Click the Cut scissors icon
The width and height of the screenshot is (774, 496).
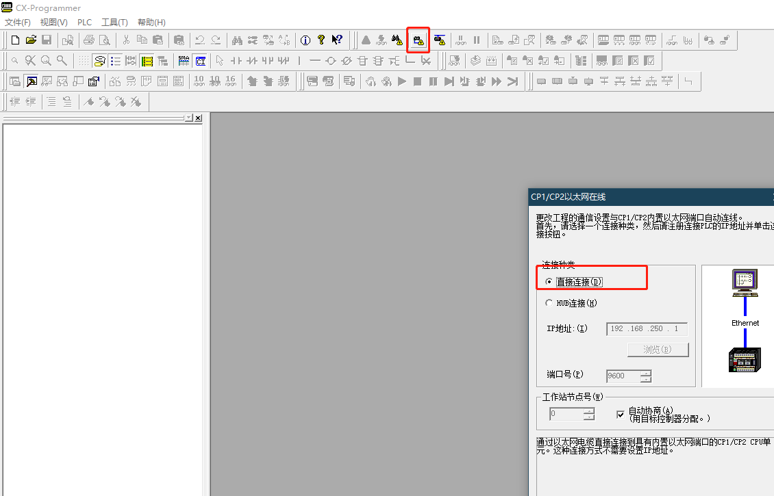[126, 40]
